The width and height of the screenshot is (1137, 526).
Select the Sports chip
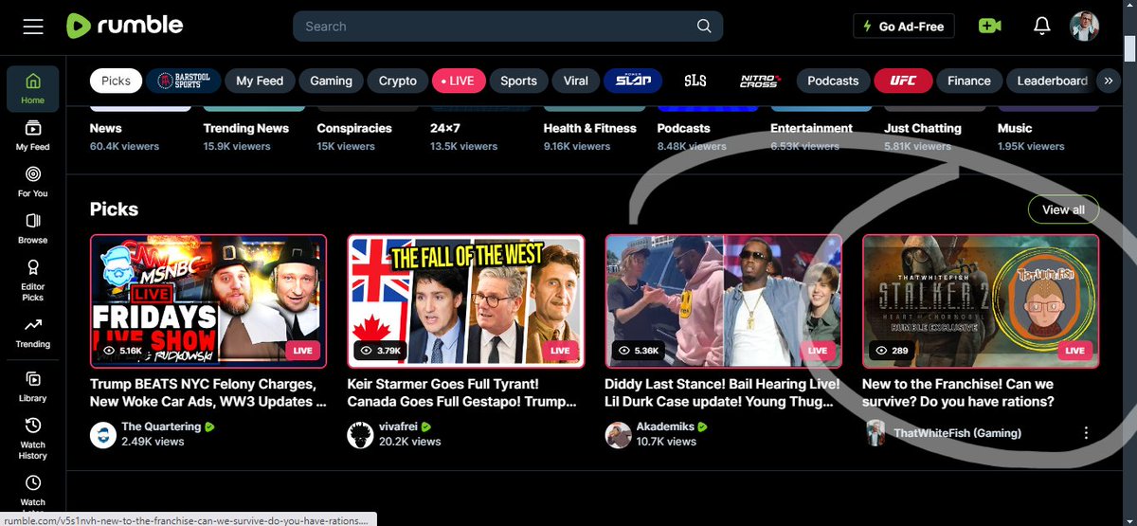pos(518,81)
